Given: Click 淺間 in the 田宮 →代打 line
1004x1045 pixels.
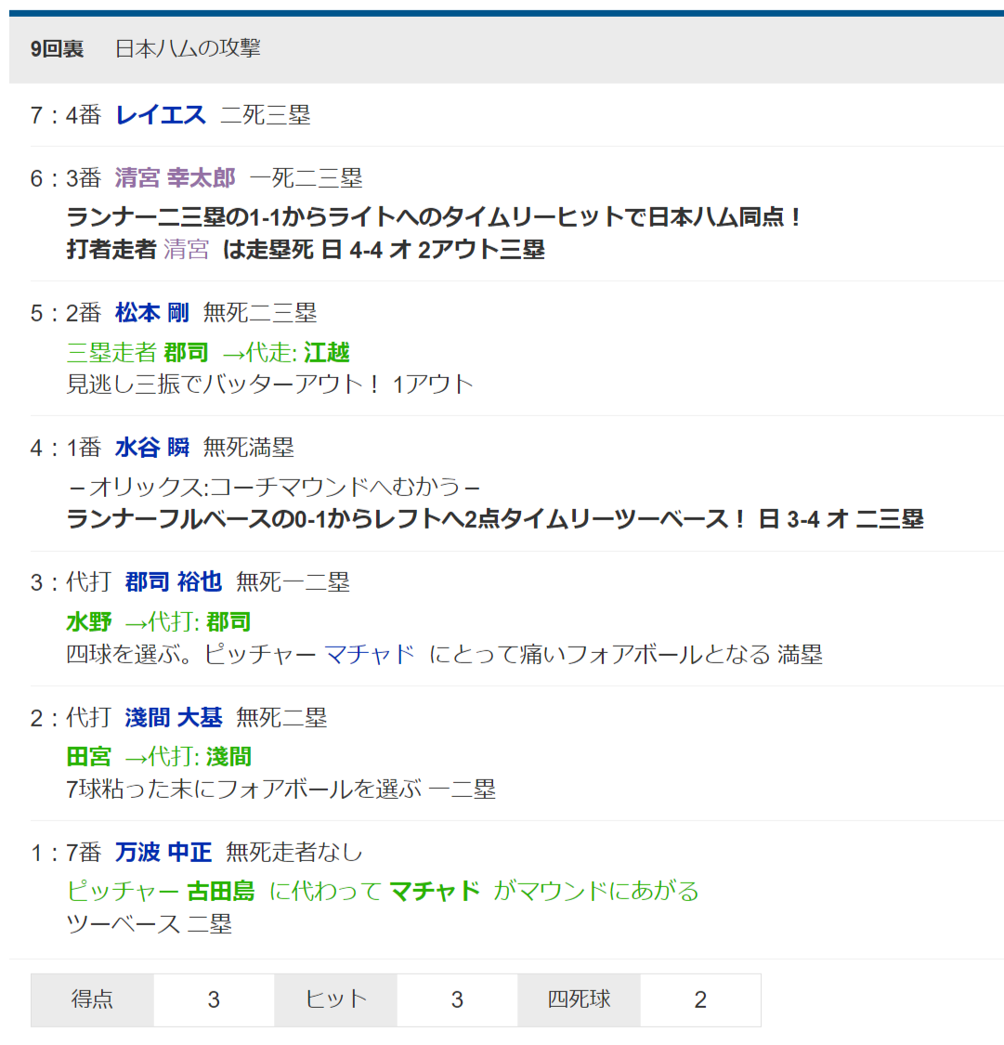Looking at the screenshot, I should 228,757.
